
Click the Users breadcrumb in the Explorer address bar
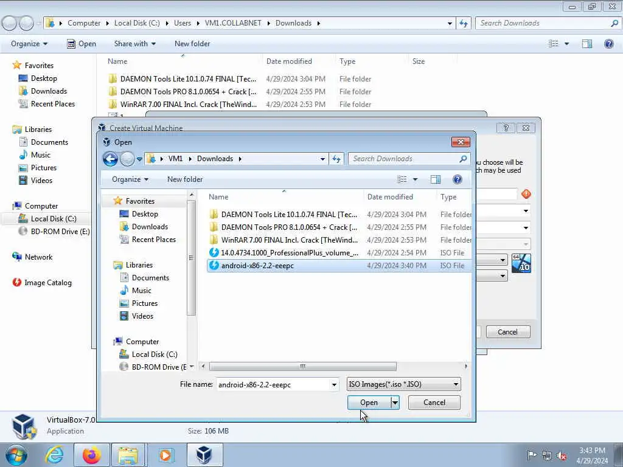point(183,23)
